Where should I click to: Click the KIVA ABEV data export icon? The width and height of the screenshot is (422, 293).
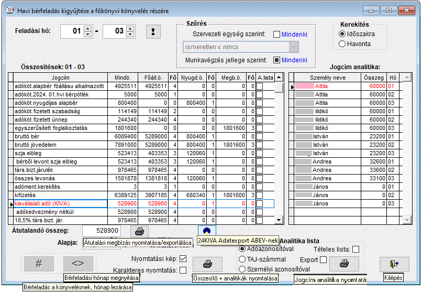pyautogui.click(x=208, y=231)
